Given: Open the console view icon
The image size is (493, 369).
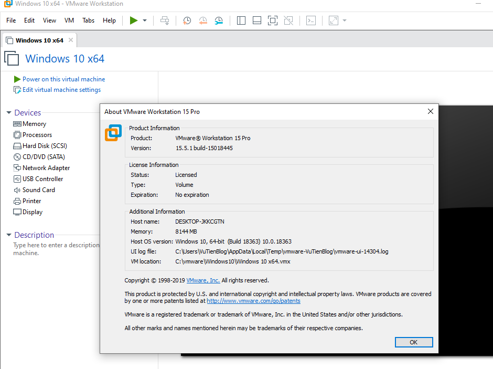Looking at the screenshot, I should coord(311,21).
